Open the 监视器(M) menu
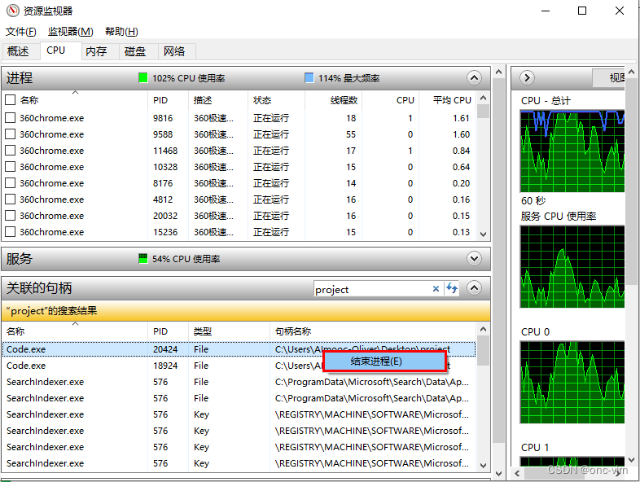This screenshot has width=640, height=482. click(70, 32)
